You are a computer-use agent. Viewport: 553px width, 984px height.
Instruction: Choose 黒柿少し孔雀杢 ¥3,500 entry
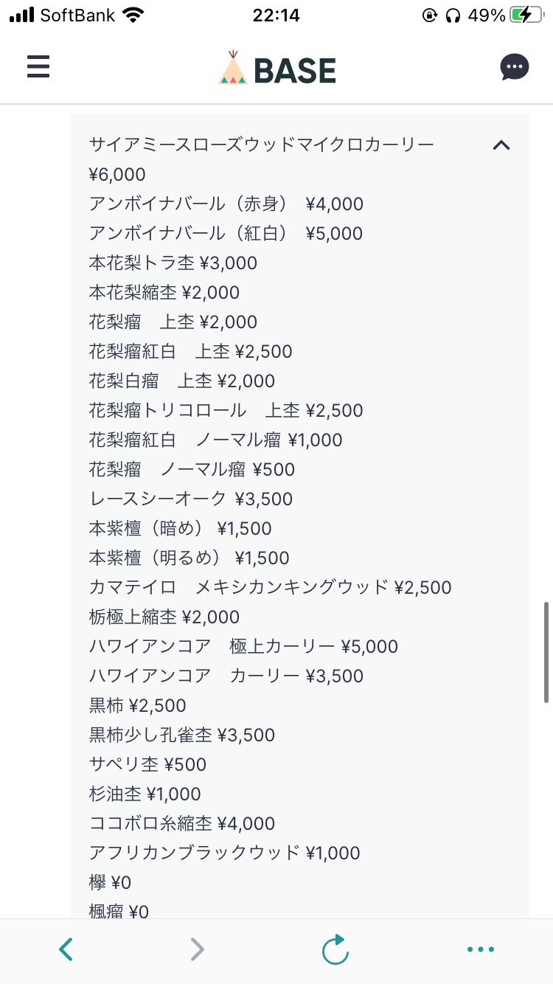181,735
